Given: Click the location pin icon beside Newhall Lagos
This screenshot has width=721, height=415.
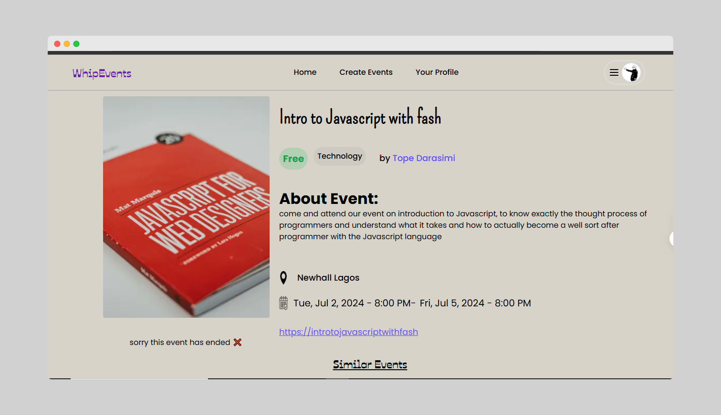Looking at the screenshot, I should (x=283, y=277).
